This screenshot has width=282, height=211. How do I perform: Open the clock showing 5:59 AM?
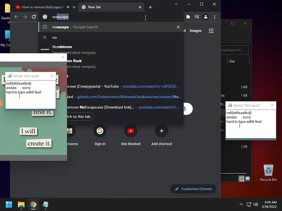click(x=269, y=204)
